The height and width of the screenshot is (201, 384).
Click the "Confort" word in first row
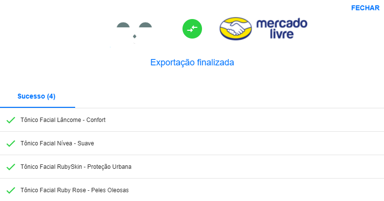[x=96, y=120]
